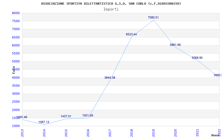Click y-axis tick label 6500
Viewport: 222px width, 138px height.
click(16, 37)
